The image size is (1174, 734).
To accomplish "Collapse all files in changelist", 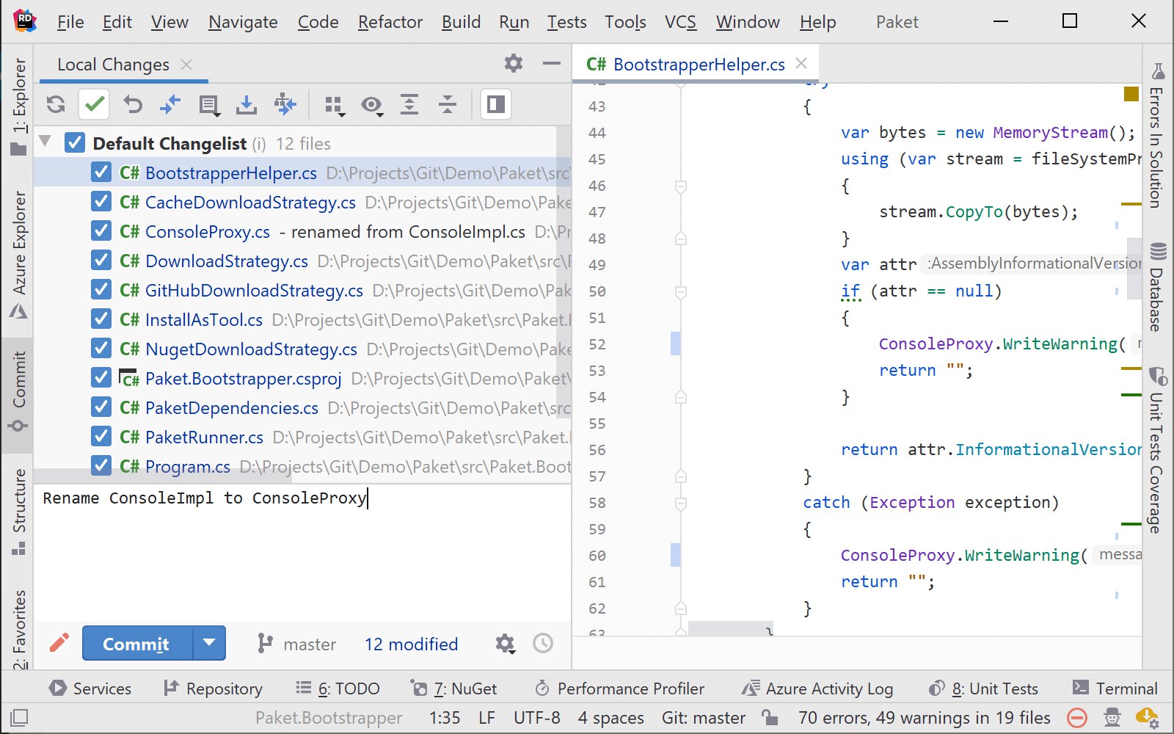I will (x=448, y=105).
